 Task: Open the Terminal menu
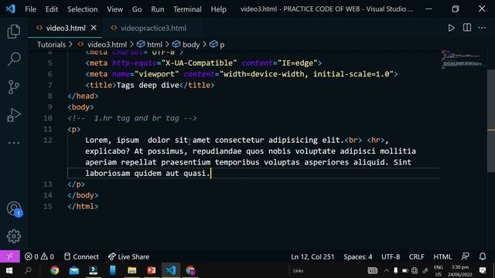187,9
